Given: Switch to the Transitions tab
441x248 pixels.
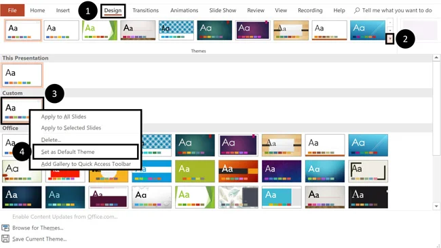Looking at the screenshot, I should [x=145, y=10].
